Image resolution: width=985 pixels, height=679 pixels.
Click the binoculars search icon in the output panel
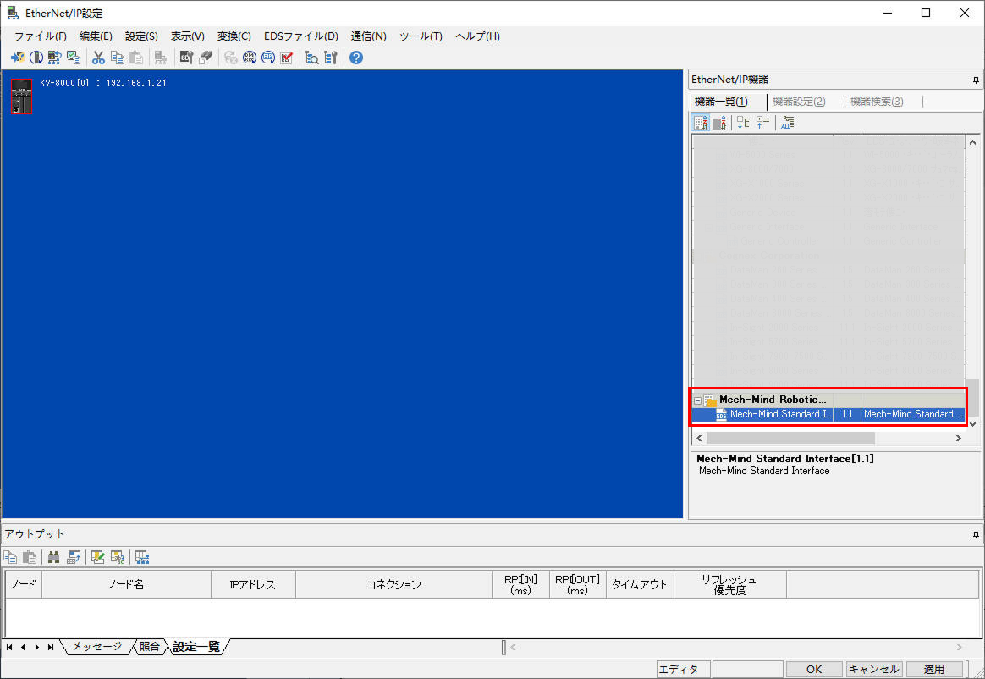pos(54,557)
